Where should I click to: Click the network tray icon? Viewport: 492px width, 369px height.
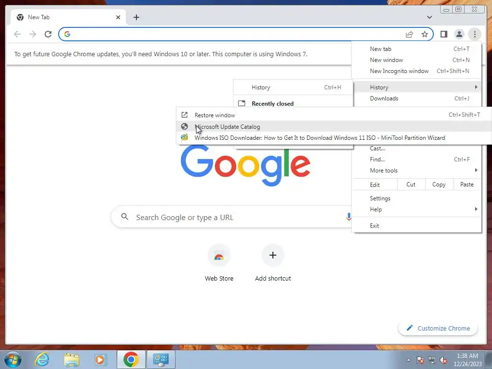[x=432, y=360]
